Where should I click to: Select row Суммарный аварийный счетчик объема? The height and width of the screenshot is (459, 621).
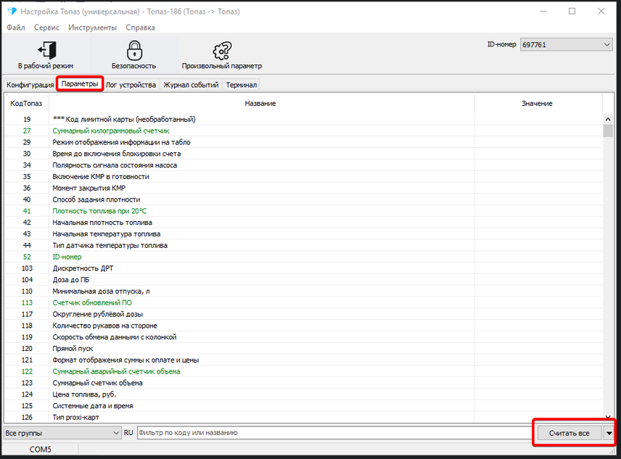(x=303, y=371)
